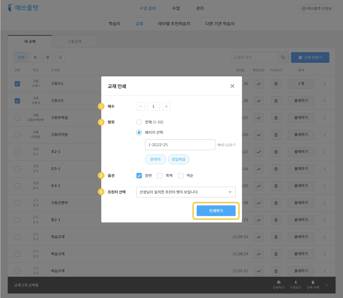The image size is (343, 298).
Task: Open the 프린터 선택 dropdown
Action: pos(186,192)
